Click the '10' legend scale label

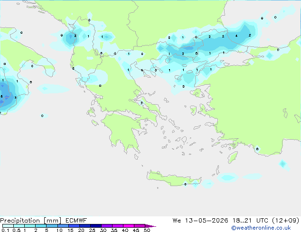pyautogui.click(x=59, y=230)
